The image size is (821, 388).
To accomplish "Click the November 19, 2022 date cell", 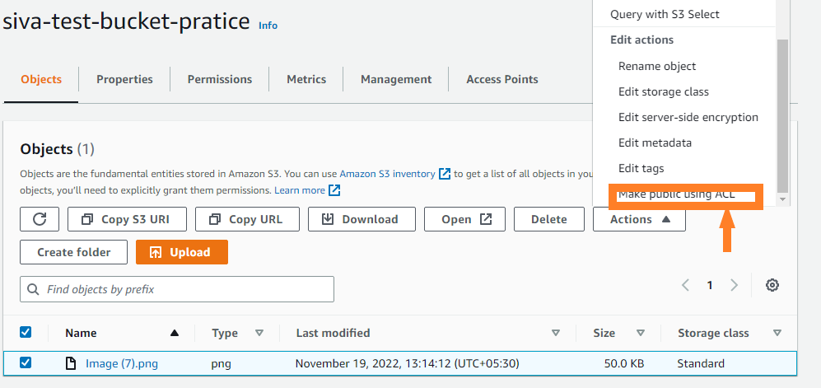I will point(408,363).
